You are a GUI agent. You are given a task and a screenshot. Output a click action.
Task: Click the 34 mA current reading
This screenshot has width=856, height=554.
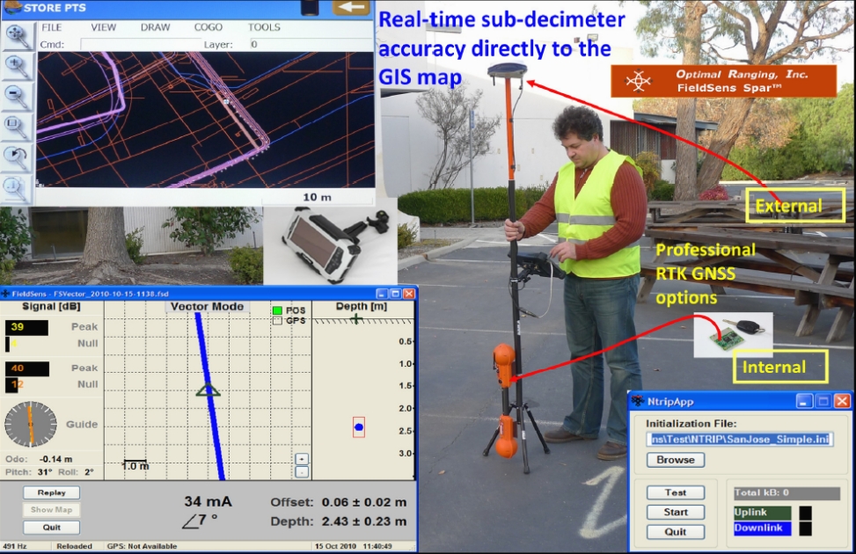[x=208, y=501]
